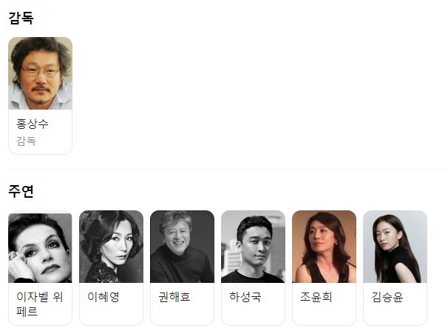Viewport: 448px width, 334px height.
Task: Click the 이혜영 name link
Action: coord(103,297)
